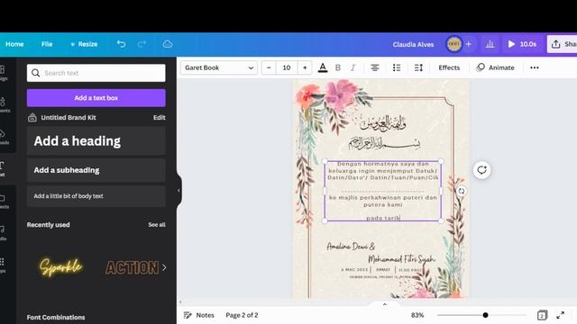The height and width of the screenshot is (324, 577).
Task: Click the brand kit briefcase icon
Action: pyautogui.click(x=32, y=118)
